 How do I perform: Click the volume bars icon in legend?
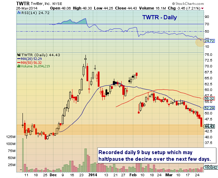click(19, 66)
